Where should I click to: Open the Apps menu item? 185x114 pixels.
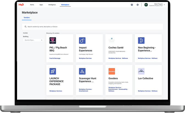(41, 5)
